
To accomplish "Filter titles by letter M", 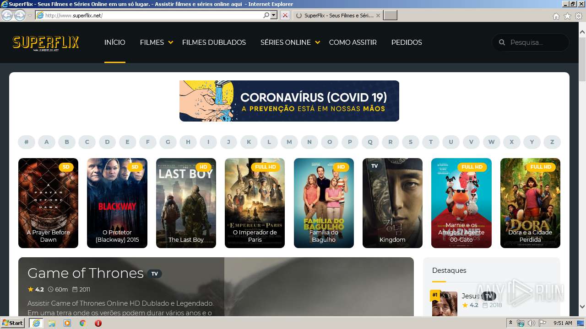I will 289,142.
